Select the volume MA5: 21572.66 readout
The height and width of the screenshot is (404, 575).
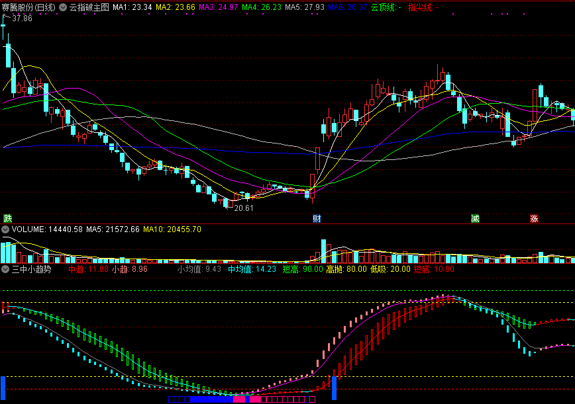pos(113,229)
